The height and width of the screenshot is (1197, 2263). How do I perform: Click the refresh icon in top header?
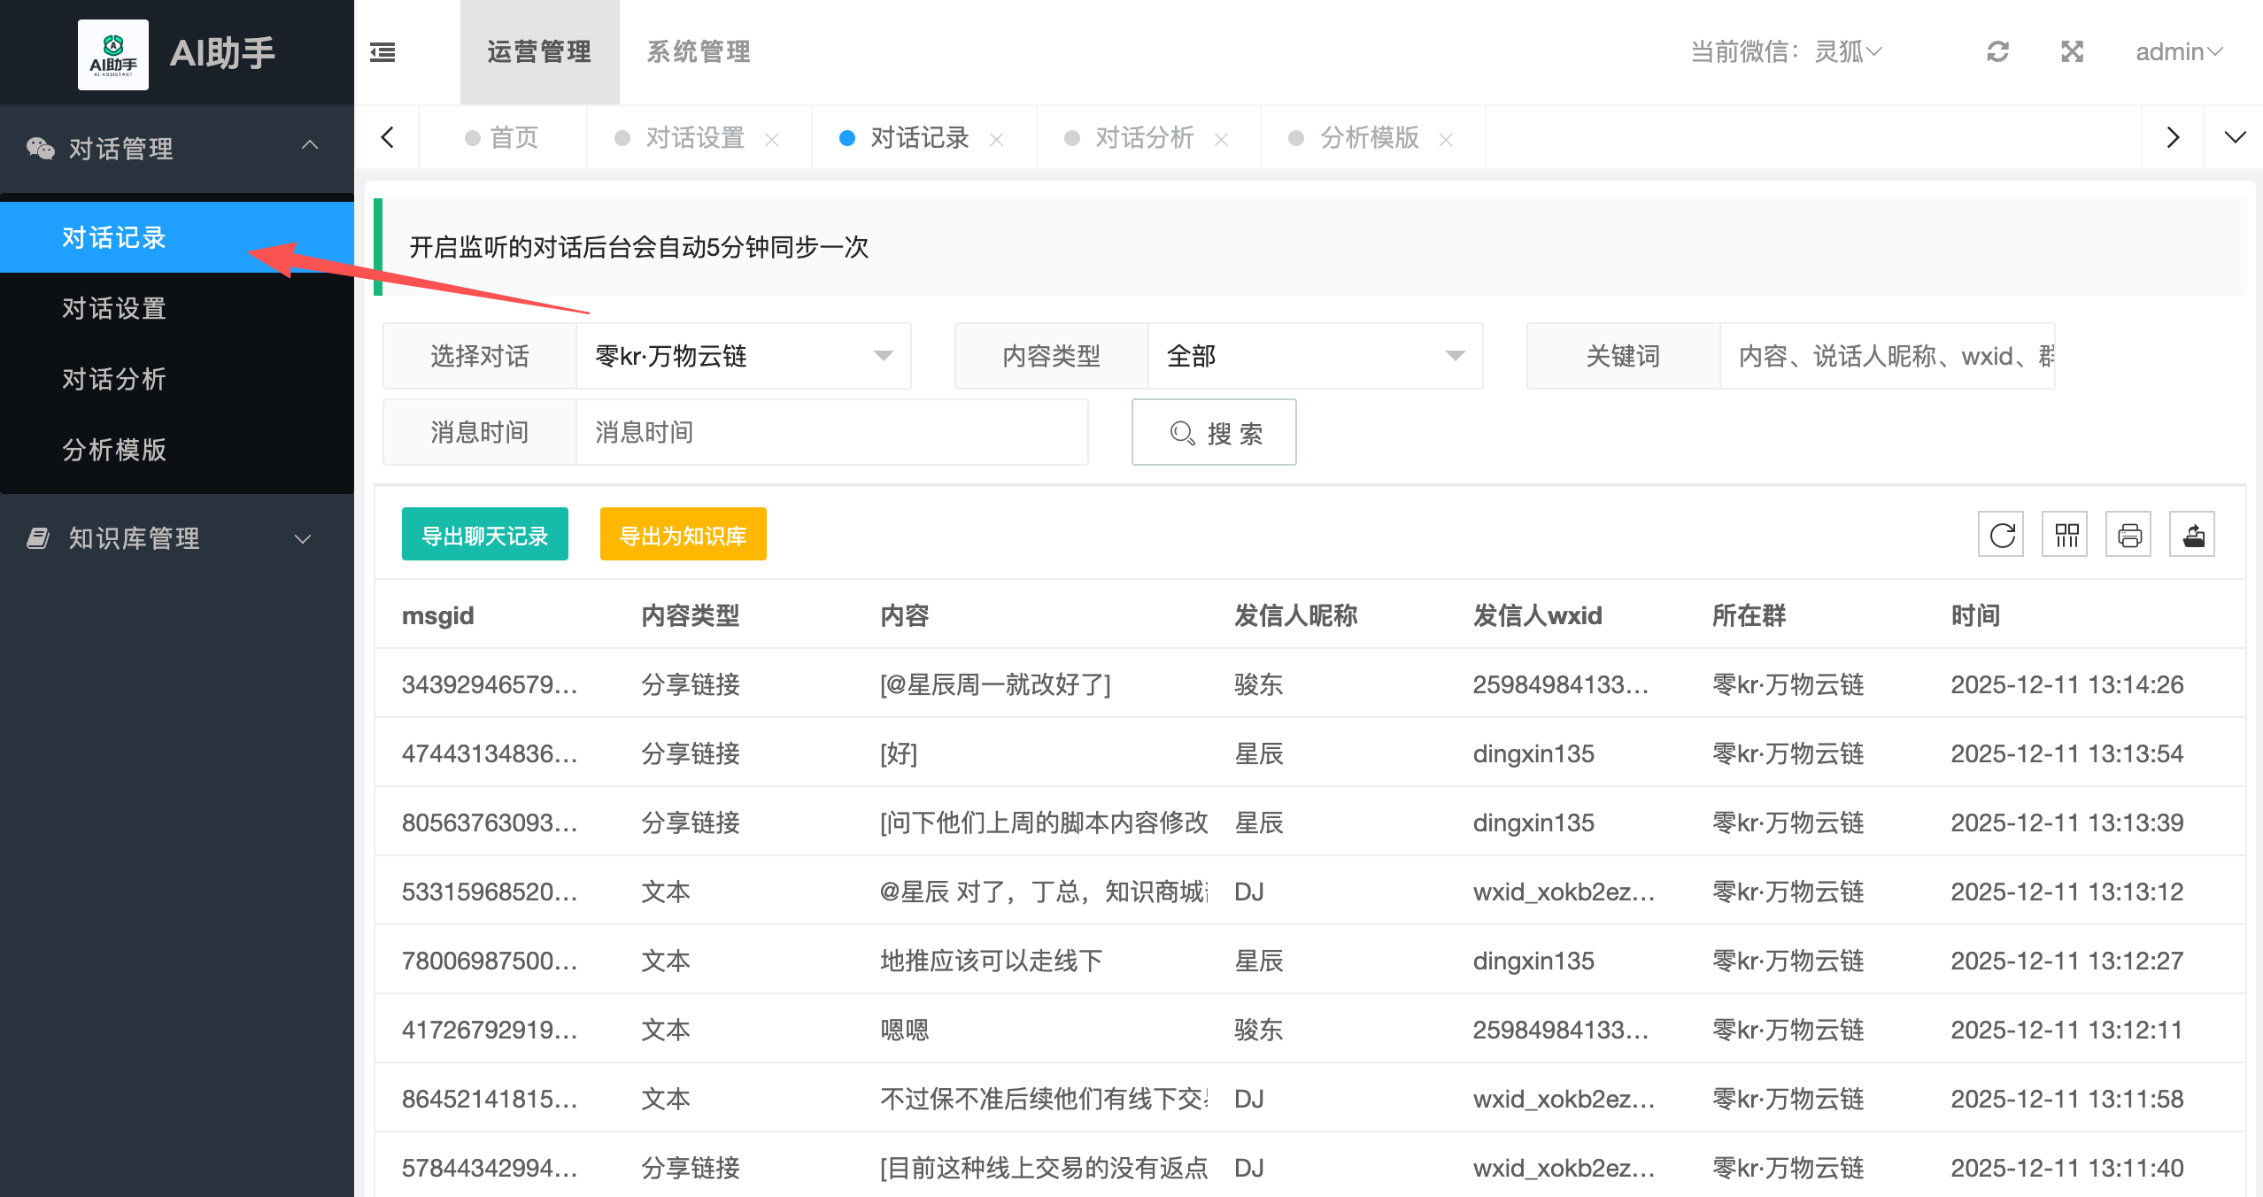pos(1997,52)
